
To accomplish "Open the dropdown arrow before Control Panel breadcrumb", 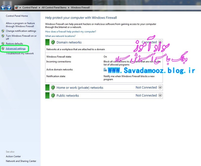I will coord(20,8).
